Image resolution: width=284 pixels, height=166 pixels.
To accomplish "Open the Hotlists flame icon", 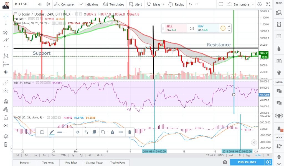I will (279, 48).
